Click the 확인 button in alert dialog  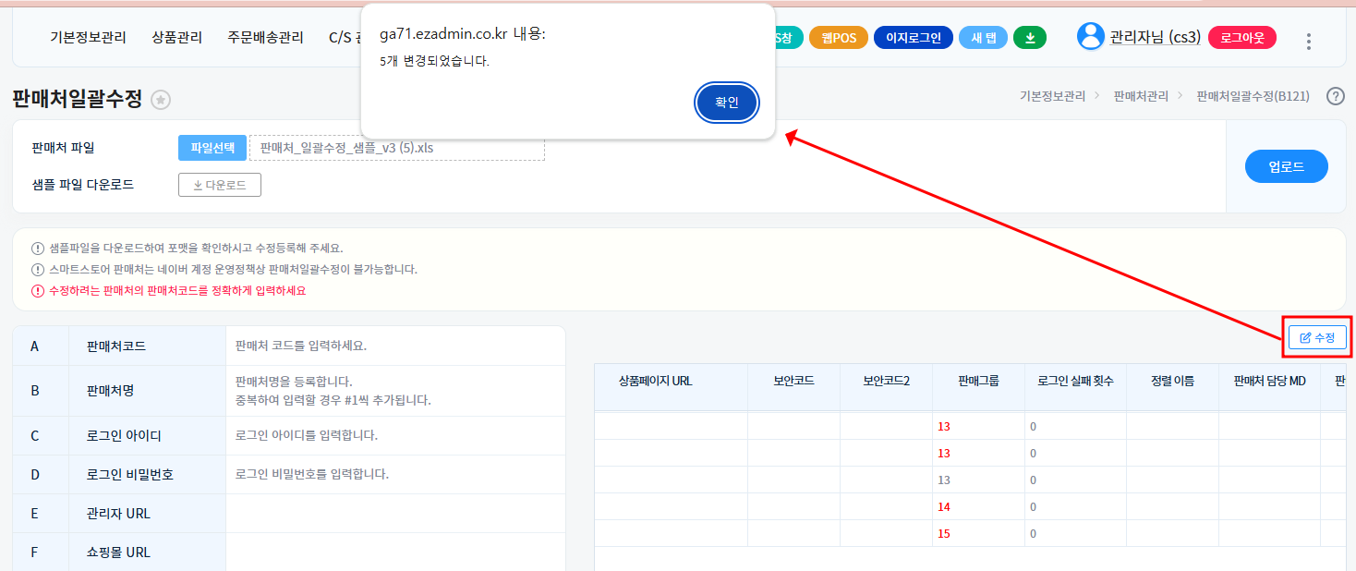727,103
